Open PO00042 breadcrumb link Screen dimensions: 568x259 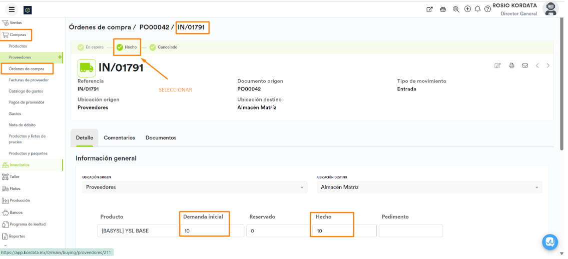coord(154,27)
